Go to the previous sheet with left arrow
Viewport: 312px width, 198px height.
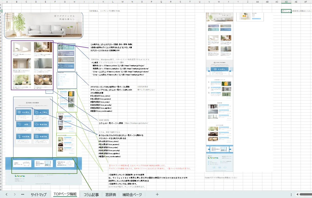6,194
